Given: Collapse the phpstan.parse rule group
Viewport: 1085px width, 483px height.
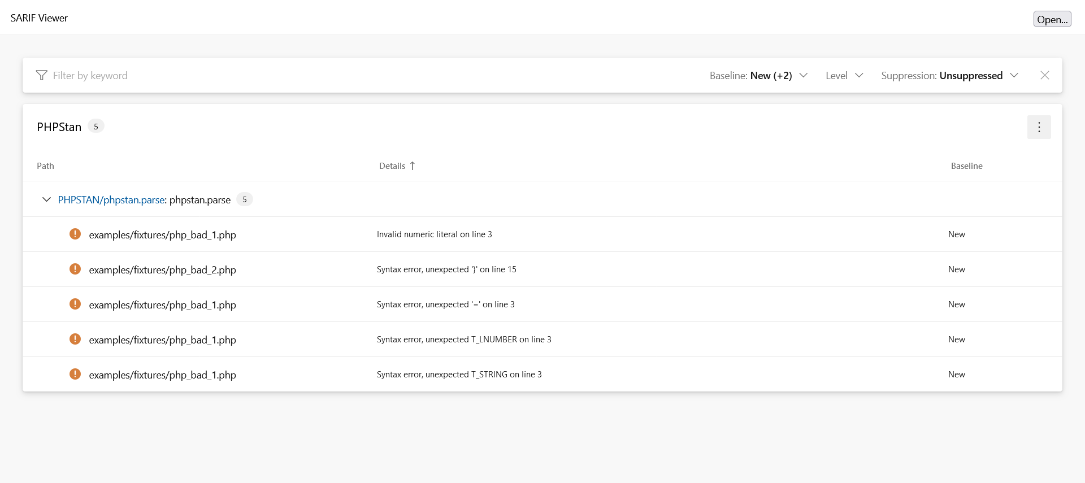Looking at the screenshot, I should pos(46,199).
